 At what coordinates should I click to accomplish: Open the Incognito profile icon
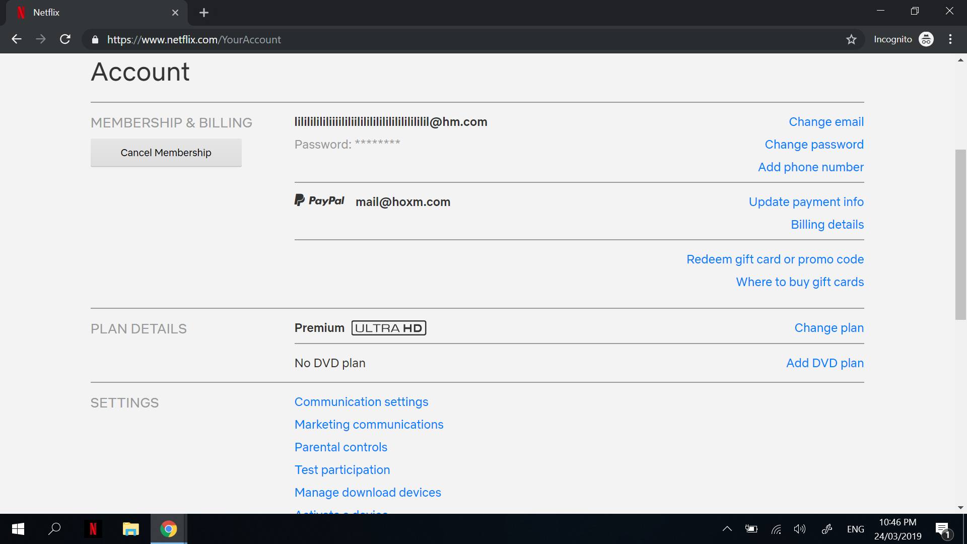(x=926, y=39)
